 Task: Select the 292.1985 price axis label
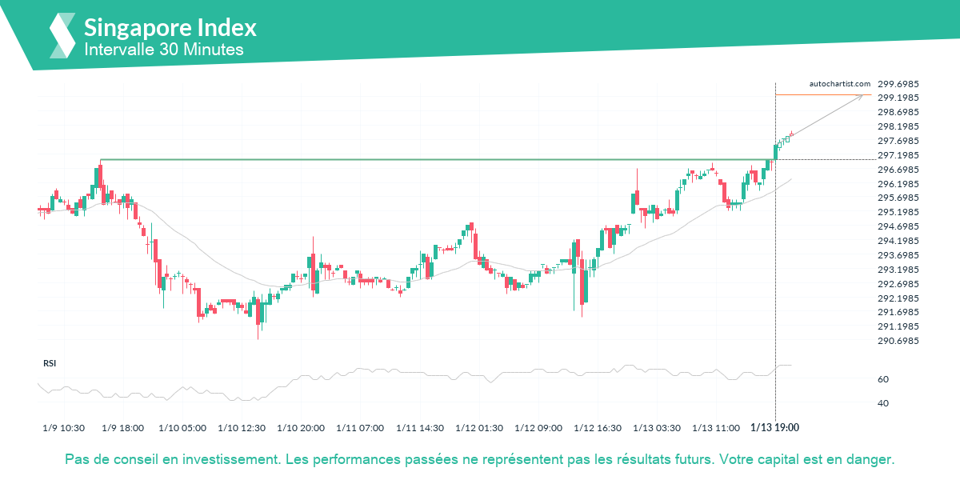[x=898, y=298]
